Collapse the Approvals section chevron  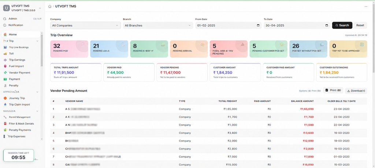click(x=37, y=92)
